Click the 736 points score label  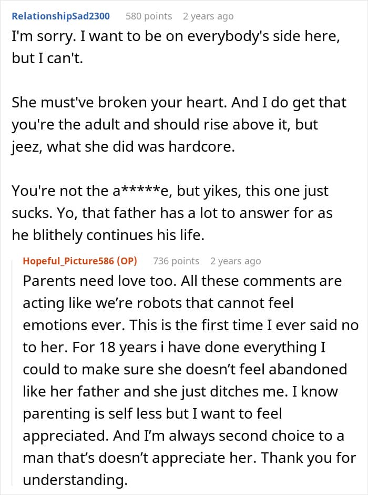[176, 261]
